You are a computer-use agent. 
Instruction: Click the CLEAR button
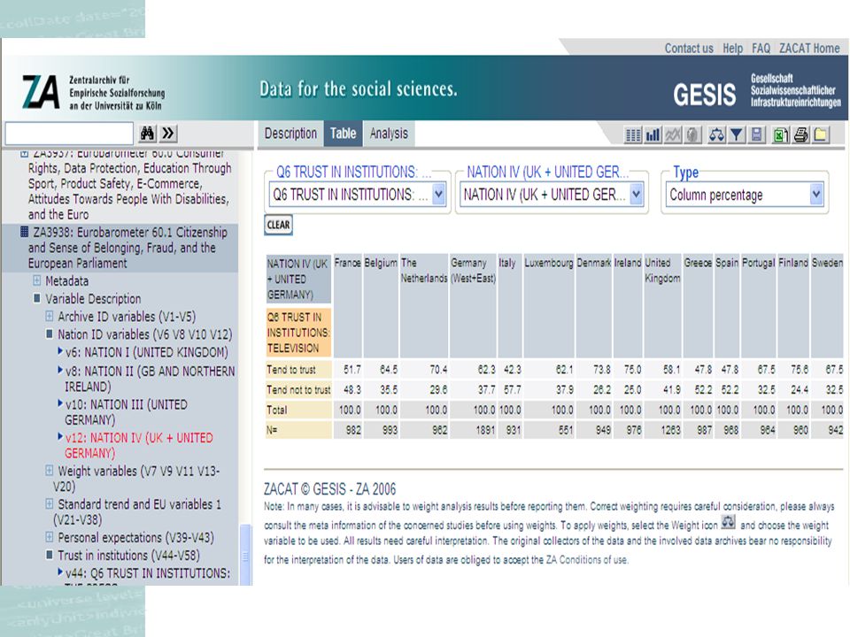click(279, 225)
